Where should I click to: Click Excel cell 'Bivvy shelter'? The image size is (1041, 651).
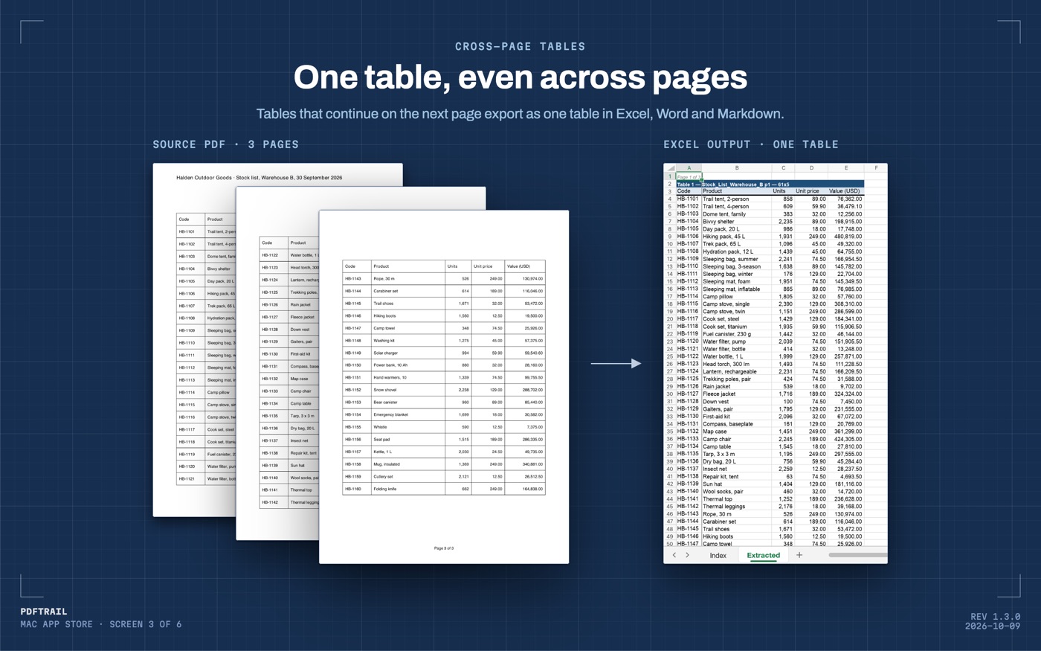[x=736, y=221]
